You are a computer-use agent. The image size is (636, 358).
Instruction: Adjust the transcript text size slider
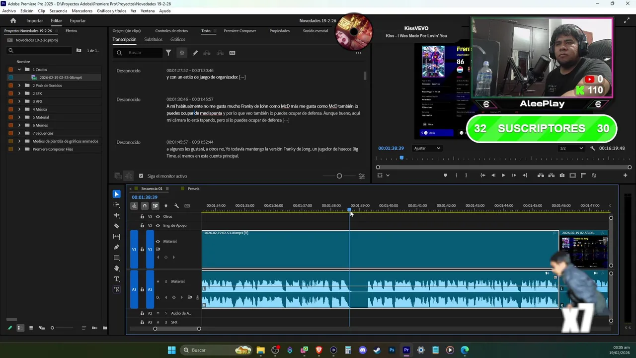339,176
